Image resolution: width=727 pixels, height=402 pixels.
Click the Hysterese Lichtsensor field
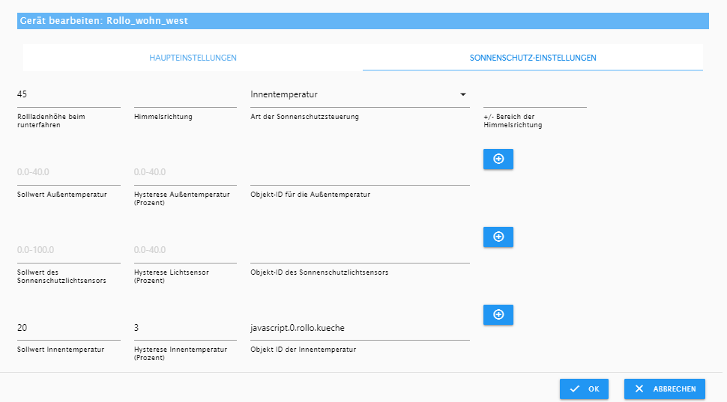pyautogui.click(x=185, y=250)
